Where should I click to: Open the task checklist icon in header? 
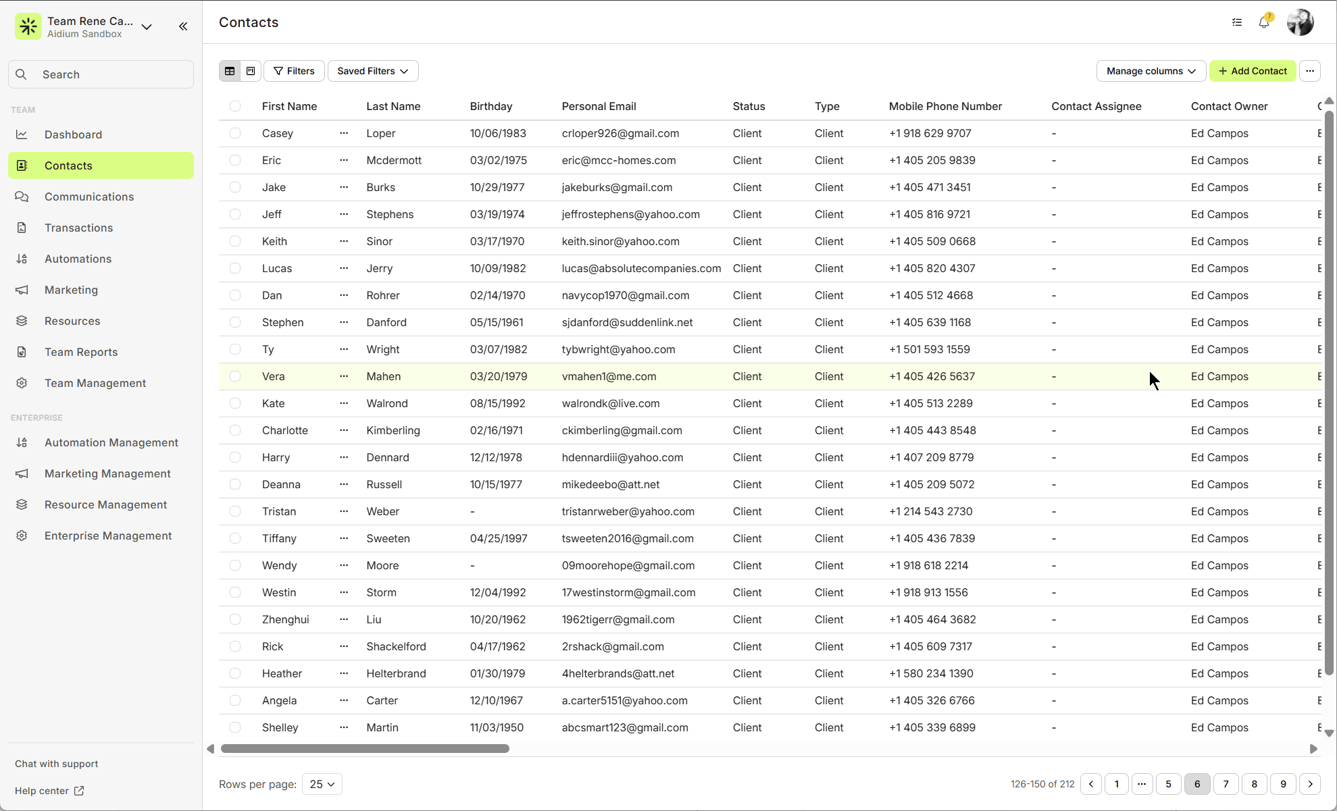click(x=1237, y=22)
